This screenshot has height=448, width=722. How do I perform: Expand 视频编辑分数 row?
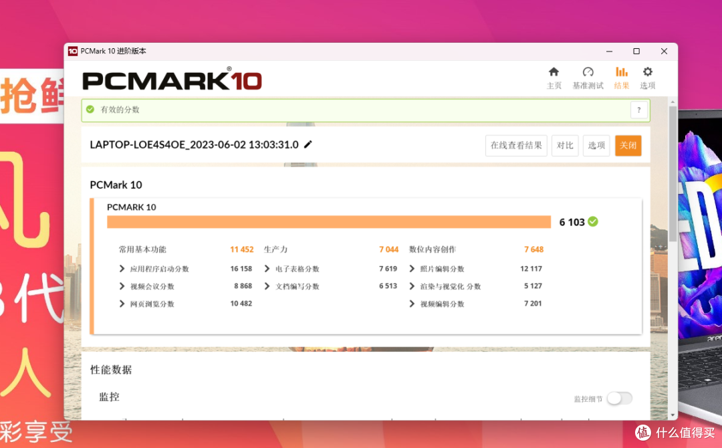(x=412, y=304)
